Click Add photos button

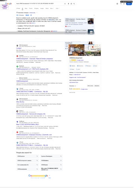pos(97,86)
